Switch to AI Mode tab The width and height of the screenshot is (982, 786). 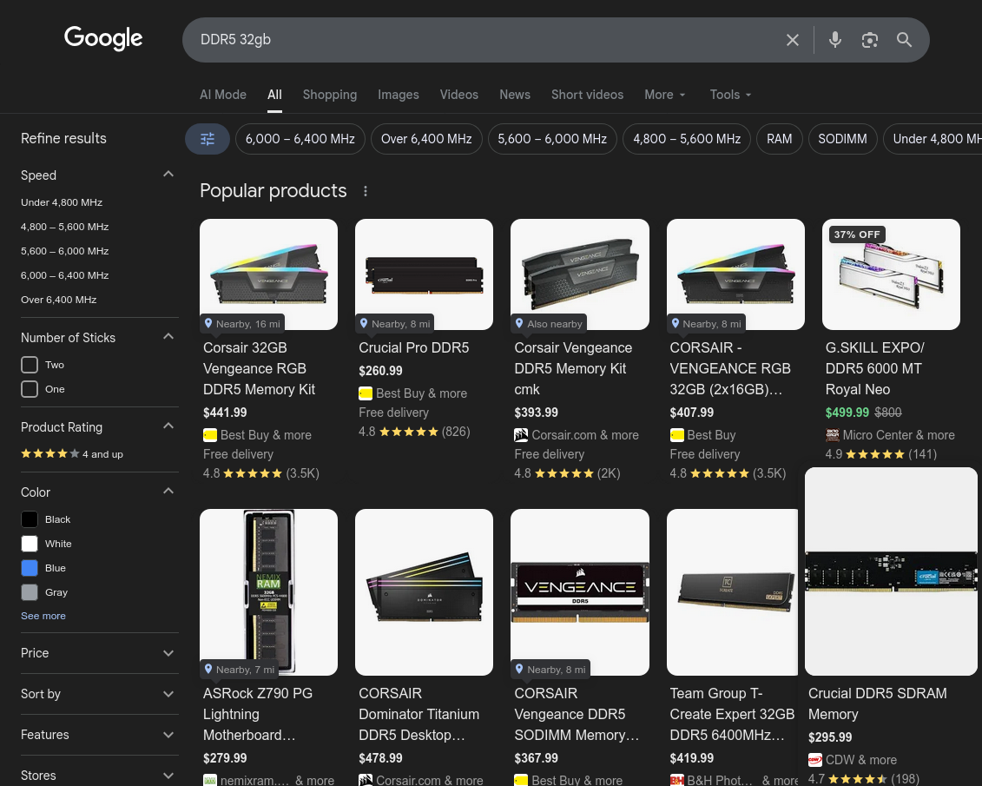coord(223,95)
